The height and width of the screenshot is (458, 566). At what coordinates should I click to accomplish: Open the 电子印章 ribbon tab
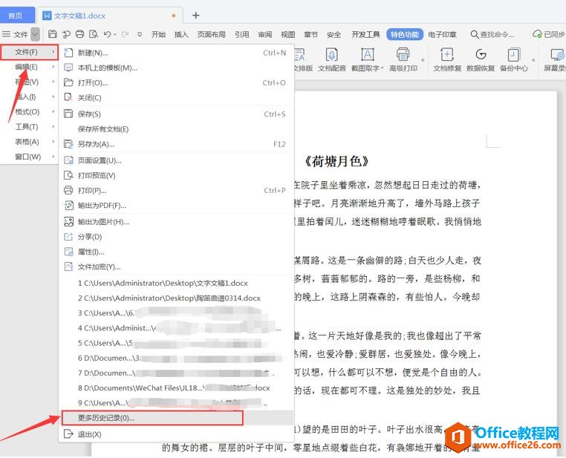[x=442, y=35]
